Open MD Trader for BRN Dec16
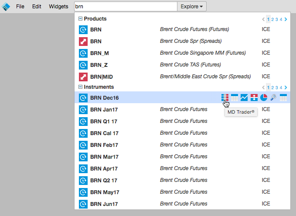 [x=225, y=98]
